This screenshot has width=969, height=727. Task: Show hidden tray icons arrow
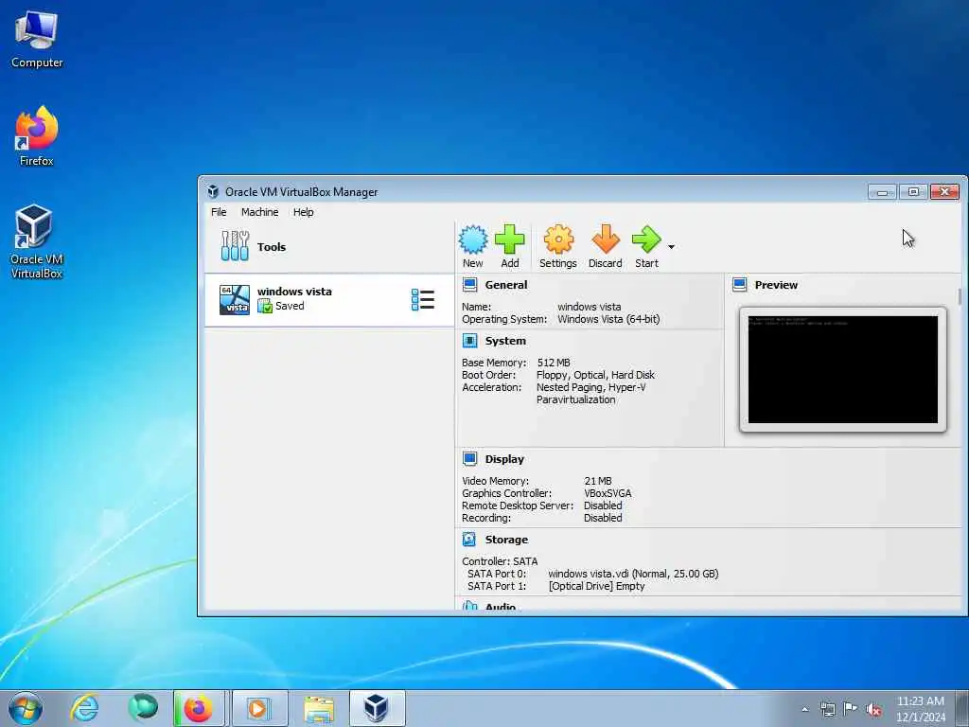point(804,709)
